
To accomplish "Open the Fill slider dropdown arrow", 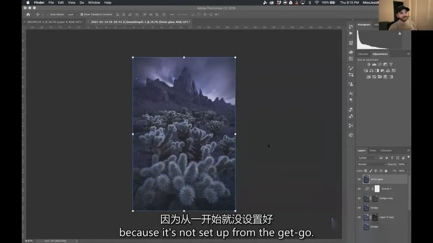I will pos(407,171).
